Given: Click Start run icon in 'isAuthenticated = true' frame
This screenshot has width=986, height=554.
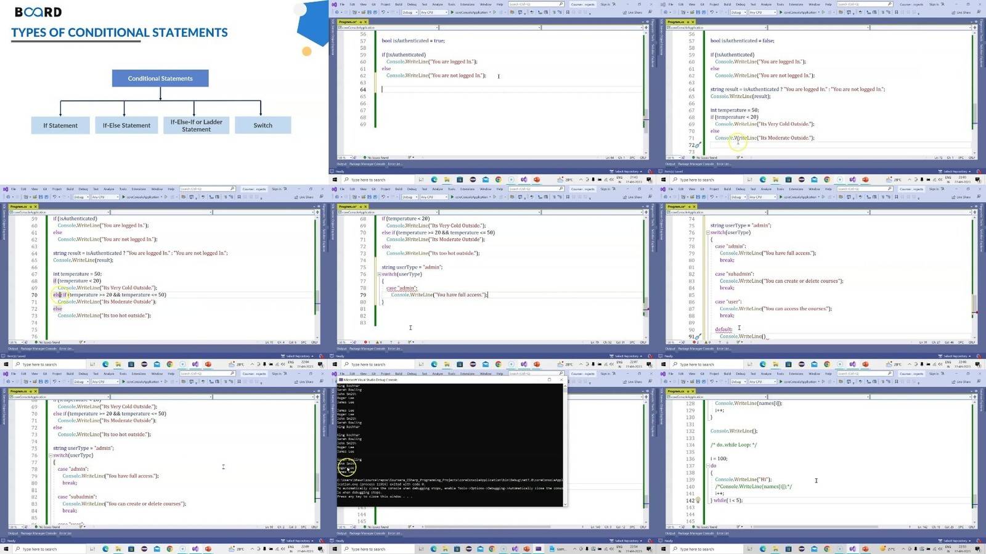Looking at the screenshot, I should tap(452, 12).
